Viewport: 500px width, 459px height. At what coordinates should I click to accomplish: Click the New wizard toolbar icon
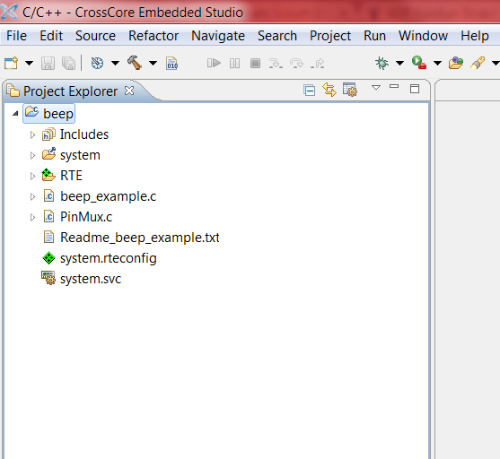click(x=11, y=63)
